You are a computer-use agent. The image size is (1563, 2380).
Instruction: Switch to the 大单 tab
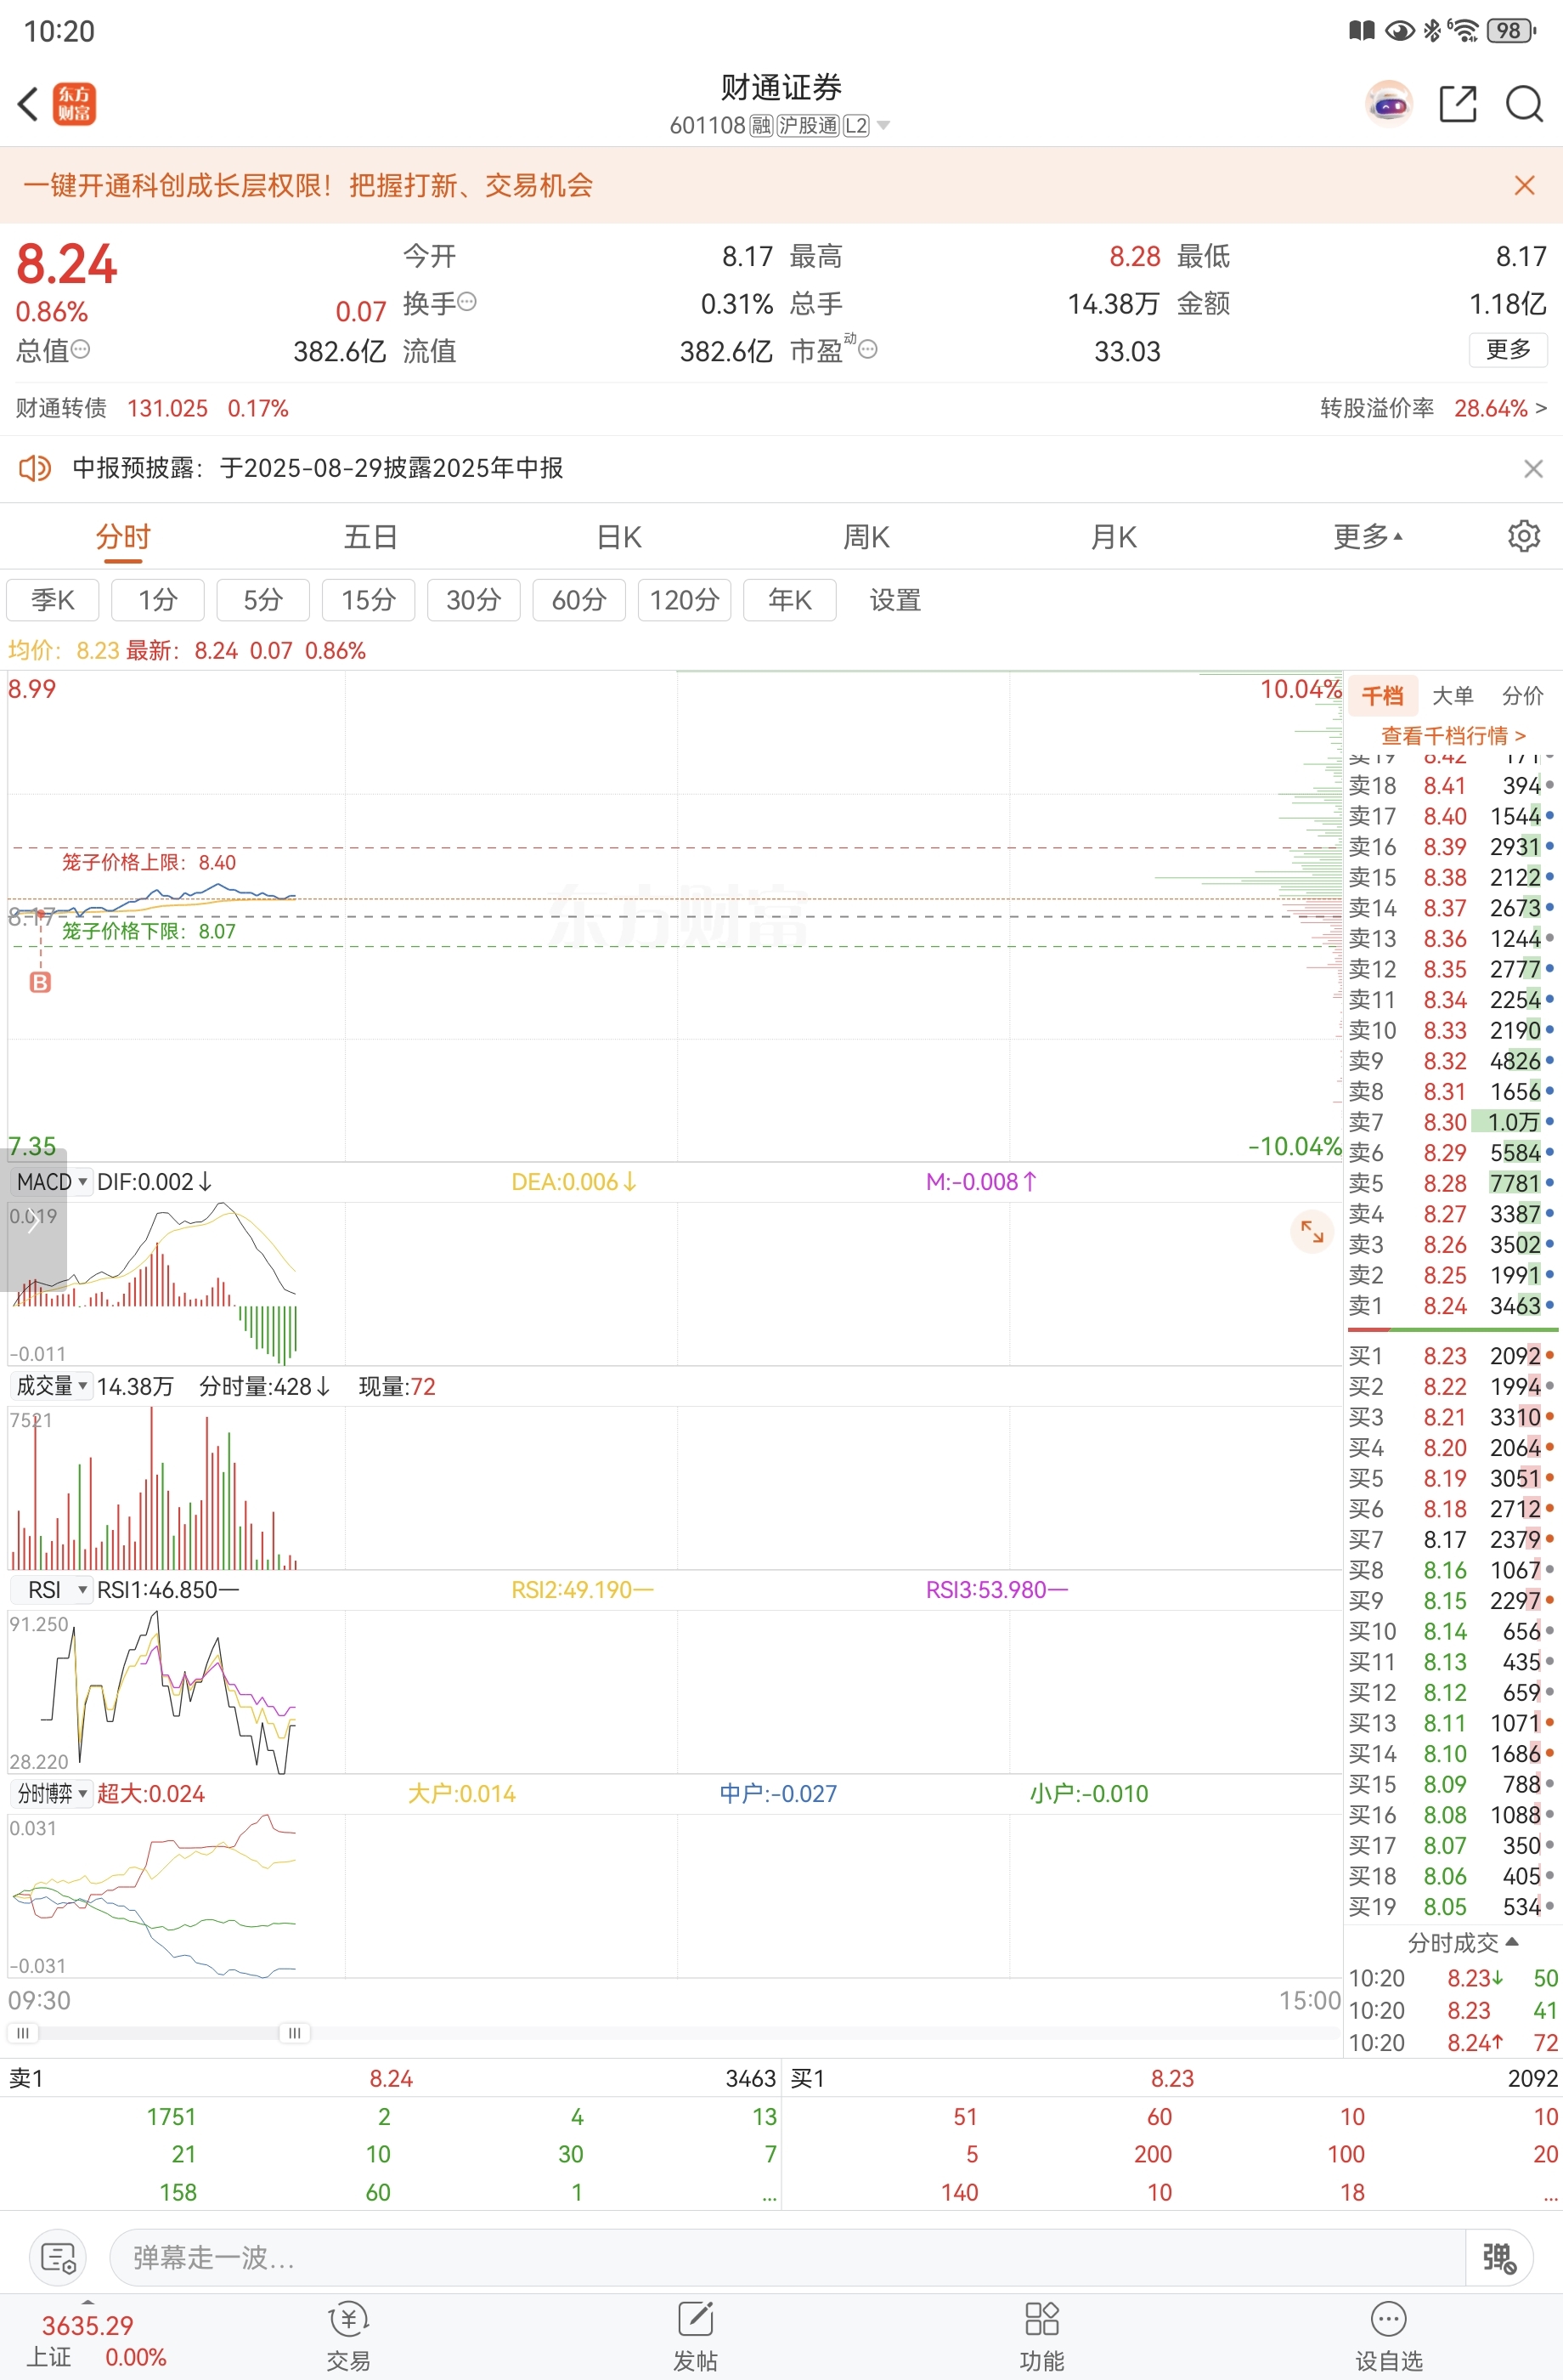pyautogui.click(x=1452, y=696)
